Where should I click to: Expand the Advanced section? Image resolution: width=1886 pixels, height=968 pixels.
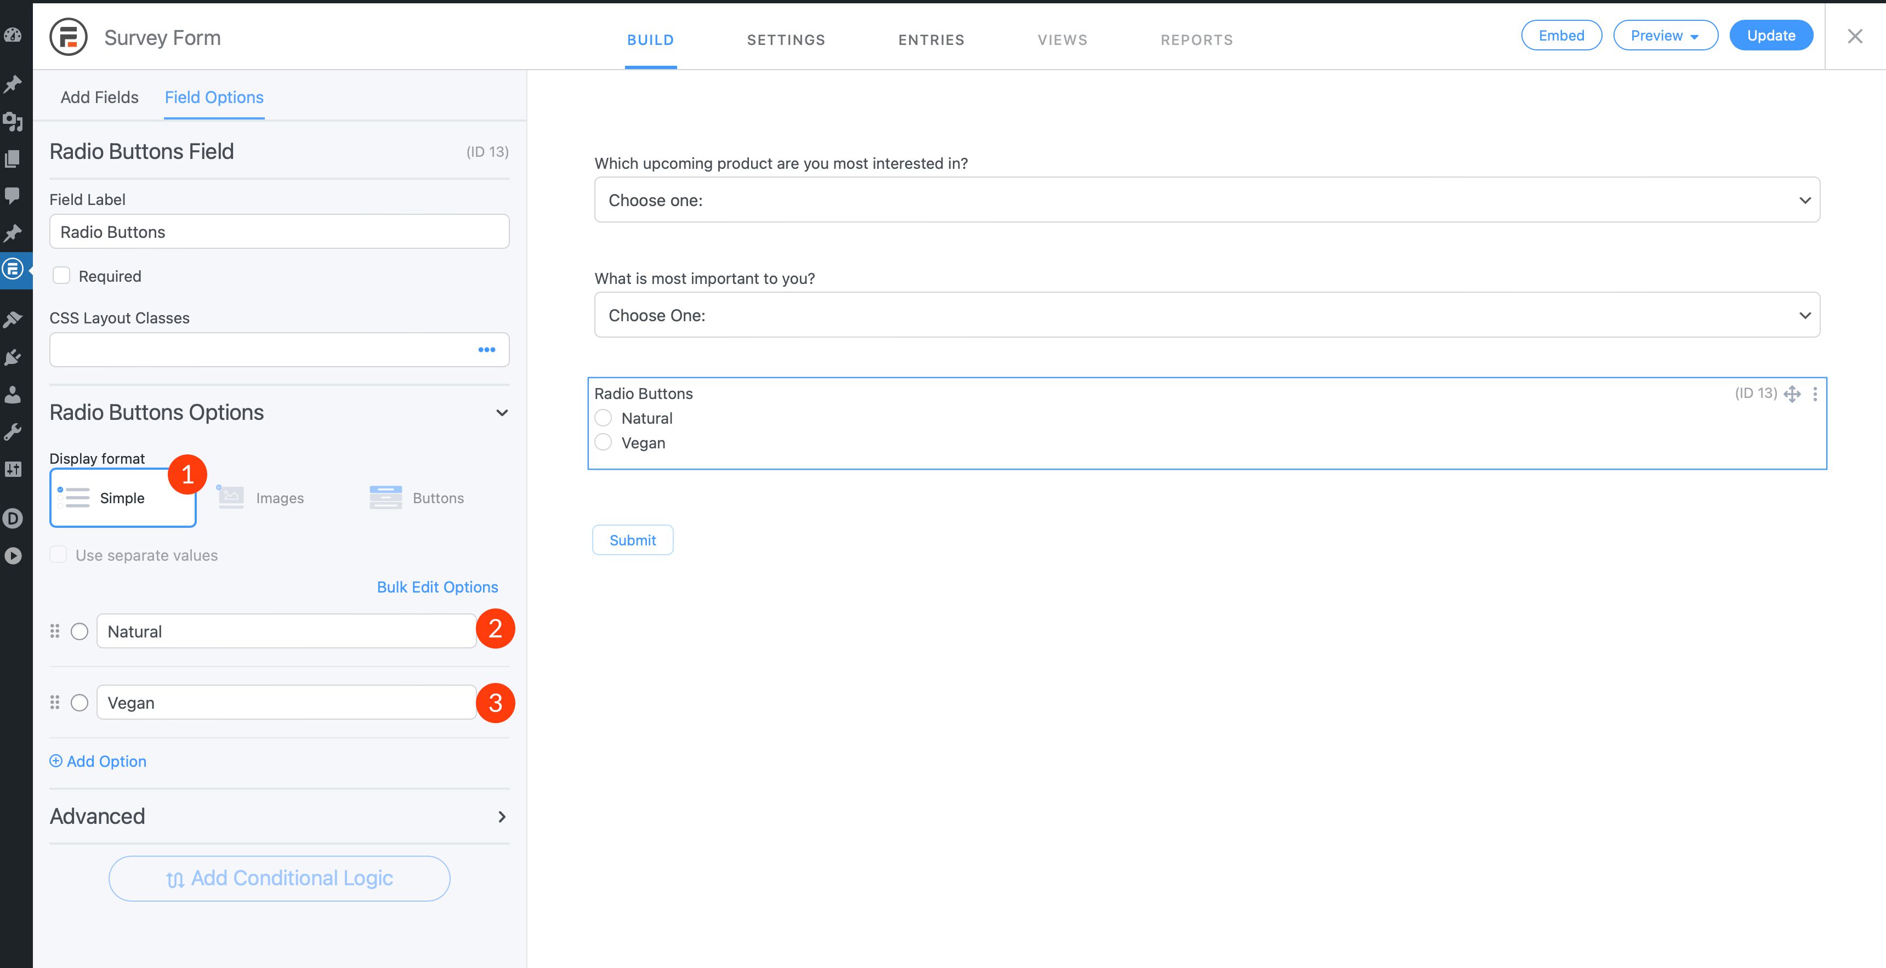[x=501, y=816]
